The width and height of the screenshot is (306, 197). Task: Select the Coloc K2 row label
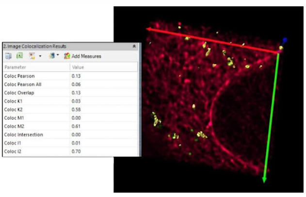point(13,110)
